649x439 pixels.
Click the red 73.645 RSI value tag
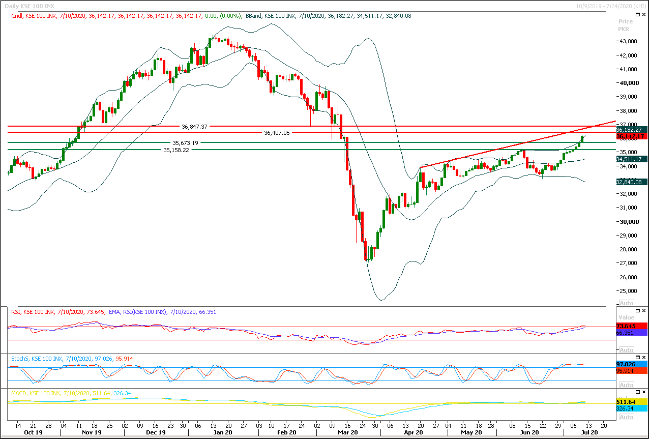point(631,326)
